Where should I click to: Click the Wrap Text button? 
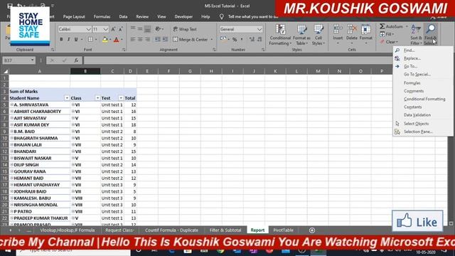click(185, 29)
